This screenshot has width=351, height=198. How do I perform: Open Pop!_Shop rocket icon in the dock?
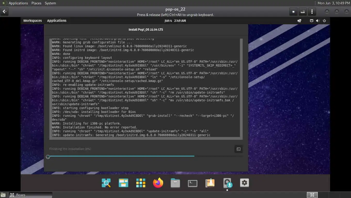tap(210, 183)
